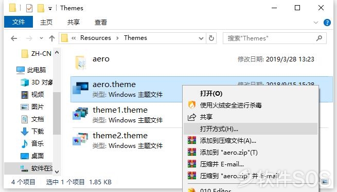
Task: Go back using the left arrow
Action: pos(14,38)
